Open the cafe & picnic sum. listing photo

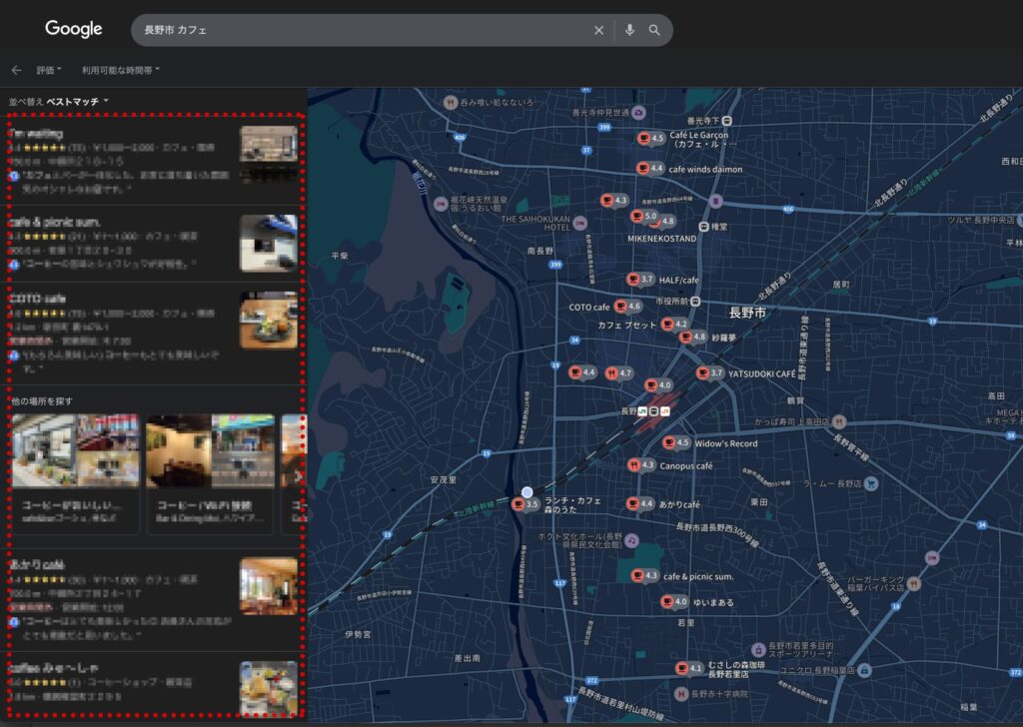pyautogui.click(x=269, y=243)
